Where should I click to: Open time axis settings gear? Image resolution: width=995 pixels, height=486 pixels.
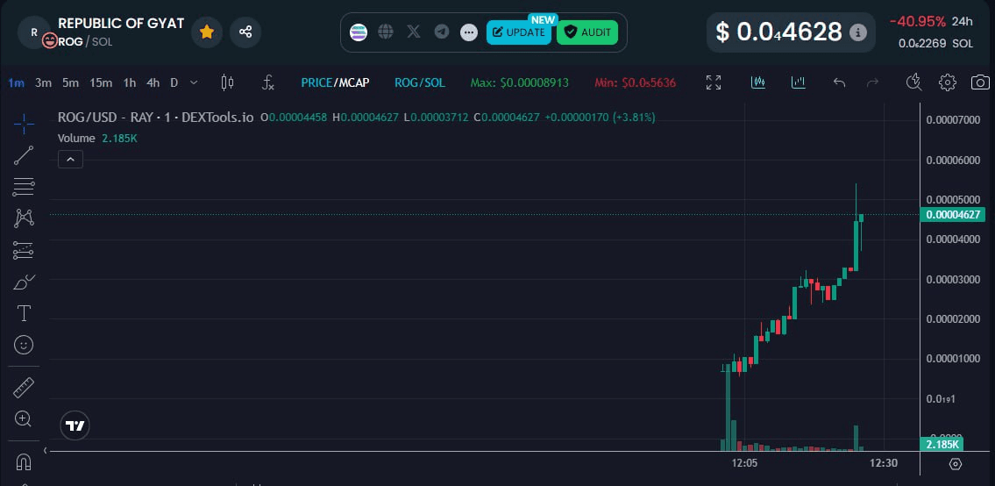click(956, 464)
